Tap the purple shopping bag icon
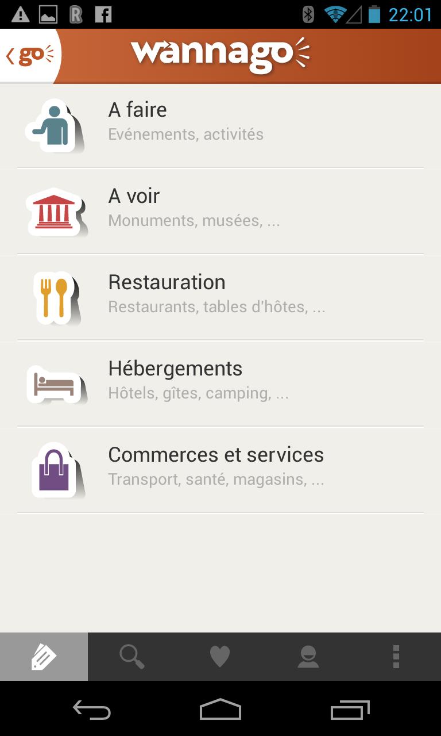The height and width of the screenshot is (736, 441). coord(54,470)
